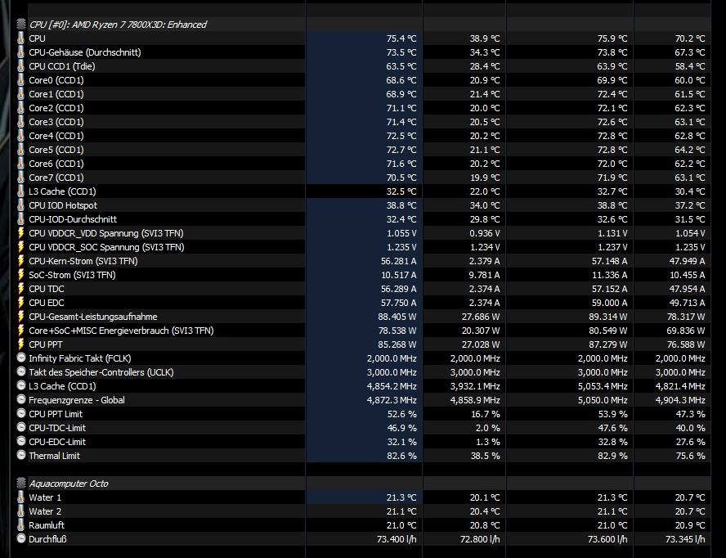Click thermometer icon for CPU-Gehäuse (Durchschnitt)
The image size is (726, 558).
(20, 52)
